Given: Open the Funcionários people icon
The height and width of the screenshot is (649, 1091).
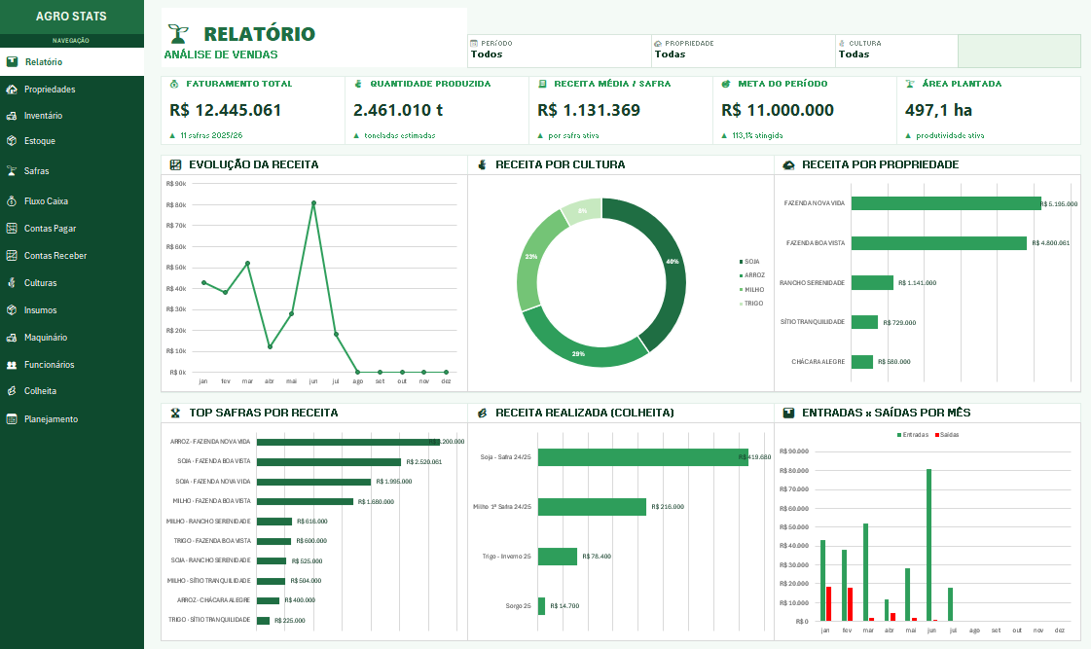Looking at the screenshot, I should tap(12, 365).
